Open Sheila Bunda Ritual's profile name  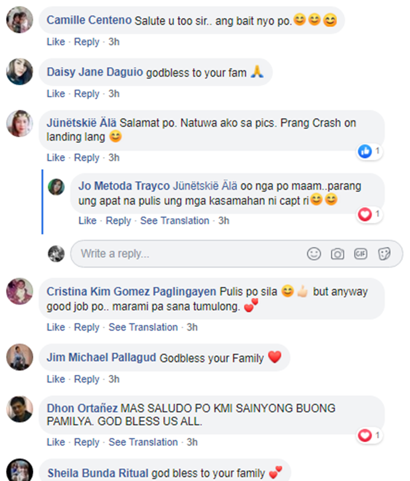pyautogui.click(x=98, y=473)
